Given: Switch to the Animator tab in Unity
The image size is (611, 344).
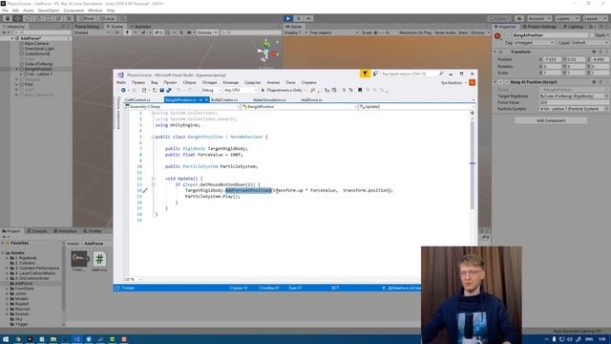Looking at the screenshot, I should point(140,27).
